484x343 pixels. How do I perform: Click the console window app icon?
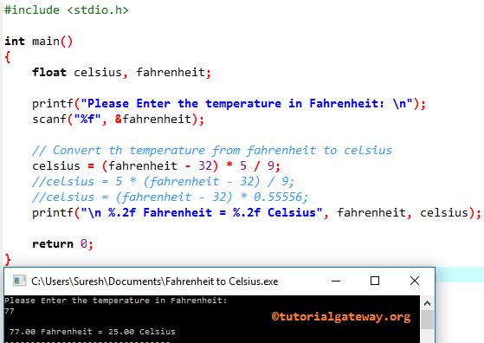(19, 281)
